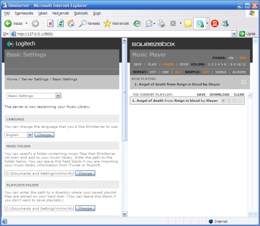Move playlist track down arrow icon

pos(229,101)
